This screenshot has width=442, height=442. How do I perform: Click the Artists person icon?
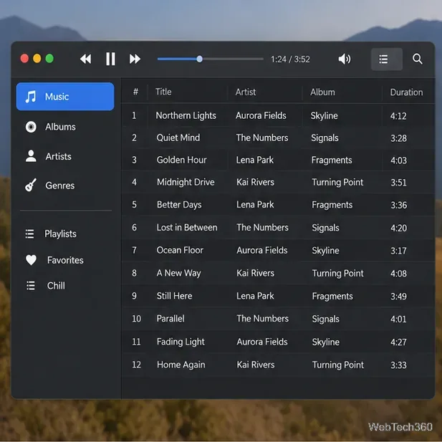(31, 156)
